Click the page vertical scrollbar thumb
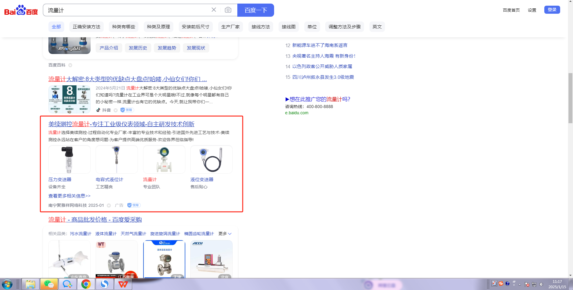 [x=570, y=98]
